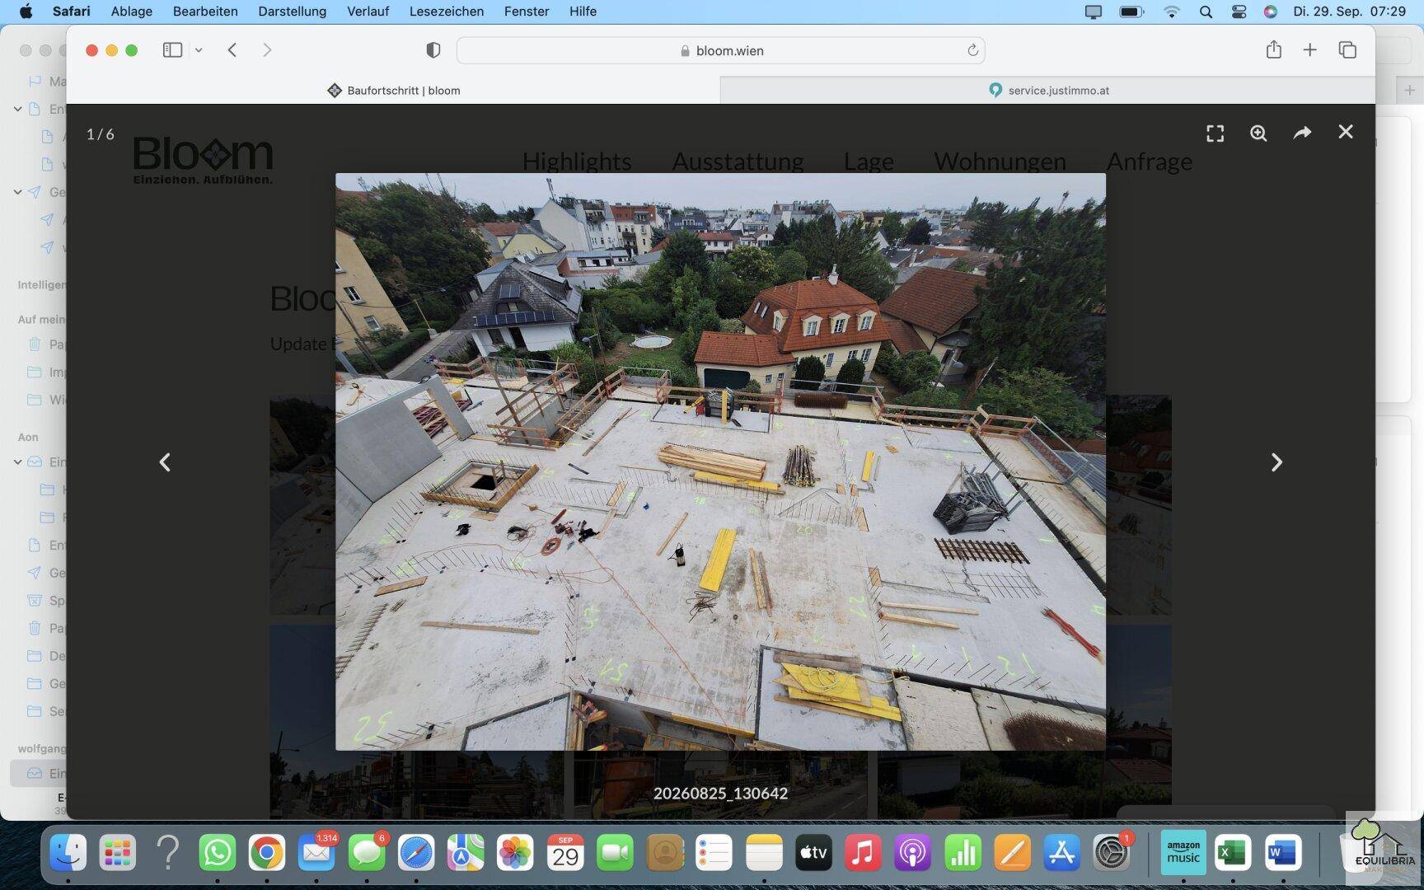Switch to Baufortschritt | bloom tab
Image resolution: width=1424 pixels, height=890 pixels.
[394, 91]
